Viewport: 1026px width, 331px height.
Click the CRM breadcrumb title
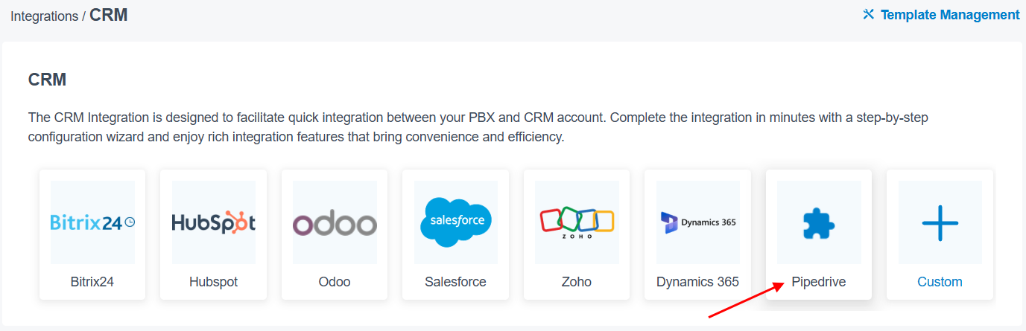(108, 15)
